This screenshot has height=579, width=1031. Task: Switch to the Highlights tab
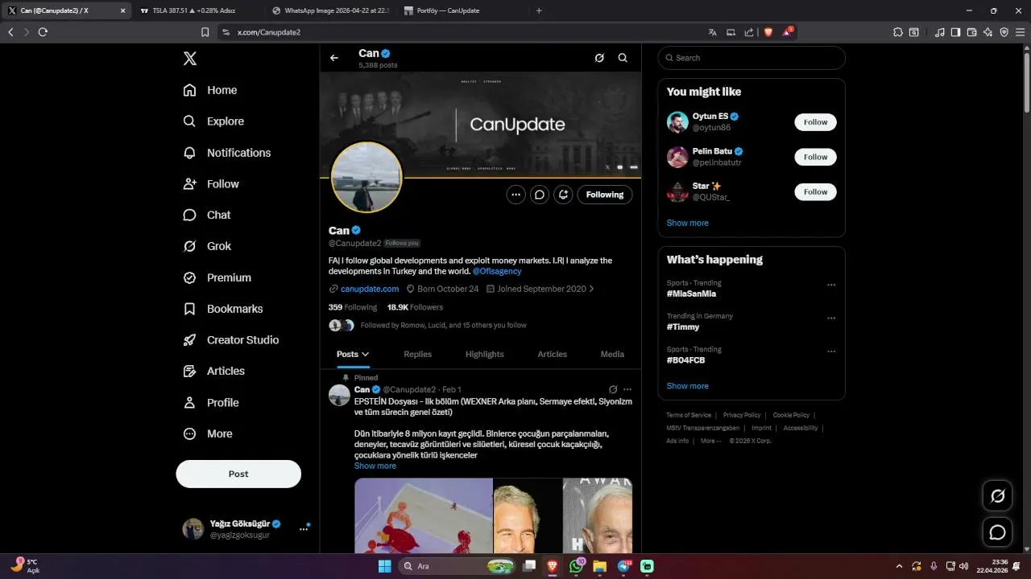click(x=485, y=355)
